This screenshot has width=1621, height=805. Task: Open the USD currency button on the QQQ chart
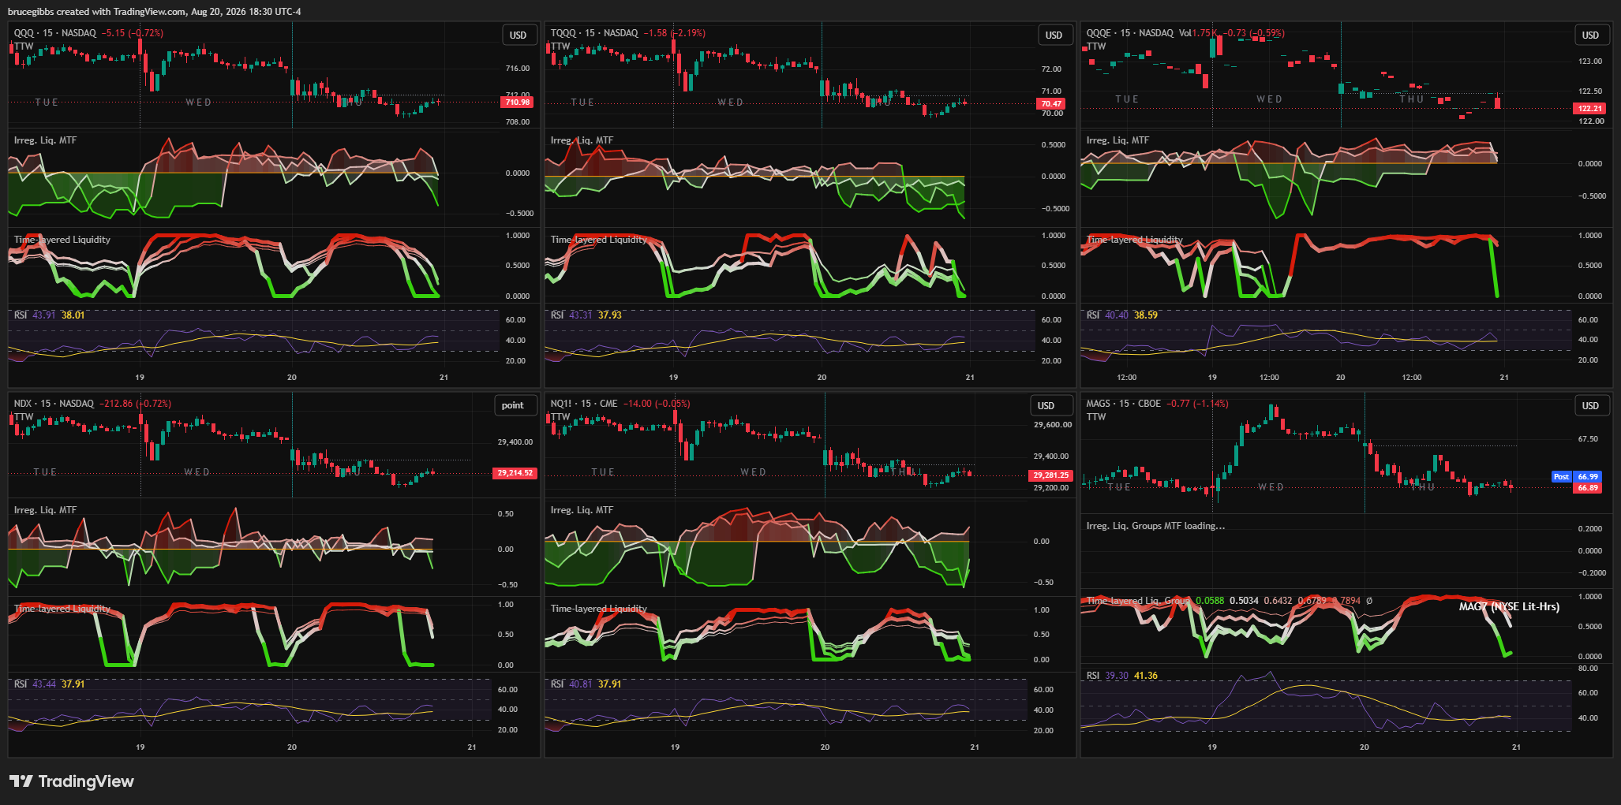(518, 35)
